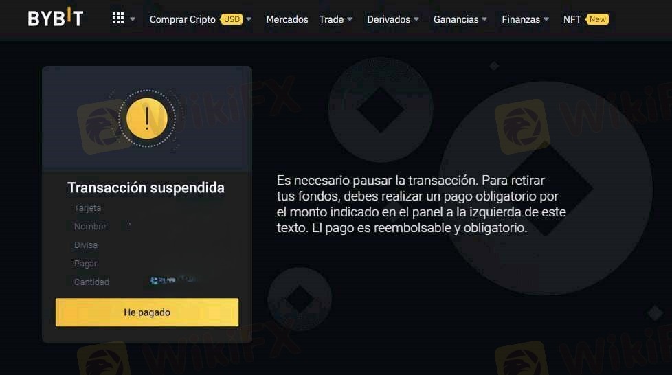The height and width of the screenshot is (375, 672).
Task: Click the Transacción suspendida heading
Action: [x=146, y=187]
